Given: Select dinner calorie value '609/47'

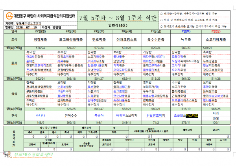Looking at the screenshot, I should coord(99,109).
